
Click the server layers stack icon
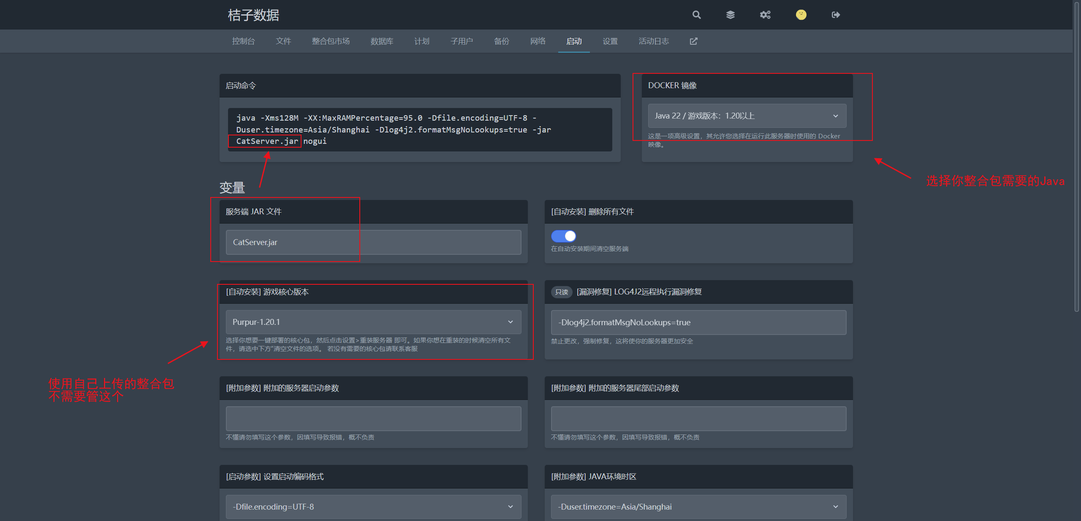tap(730, 15)
